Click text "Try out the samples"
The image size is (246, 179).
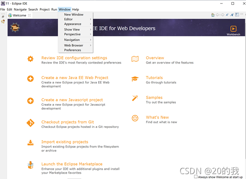(161, 102)
